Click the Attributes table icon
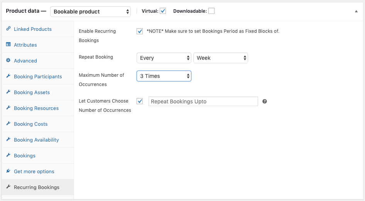Viewport: 365px width, 201px height. click(x=8, y=44)
